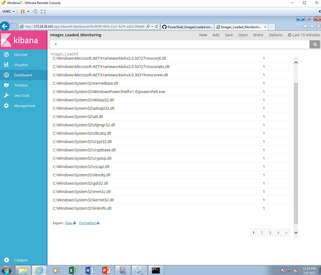The image size is (321, 275).
Task: Open the Windows Start menu
Action: [6, 270]
